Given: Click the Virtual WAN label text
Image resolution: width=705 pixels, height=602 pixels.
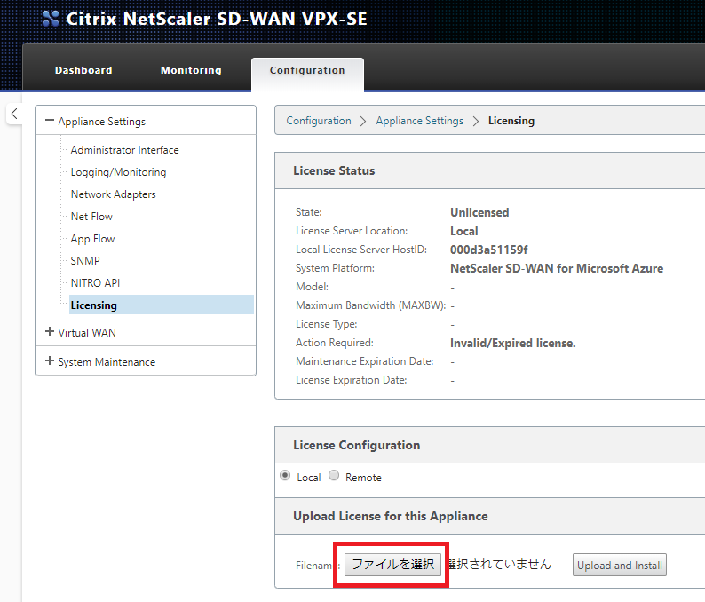Looking at the screenshot, I should coord(87,333).
